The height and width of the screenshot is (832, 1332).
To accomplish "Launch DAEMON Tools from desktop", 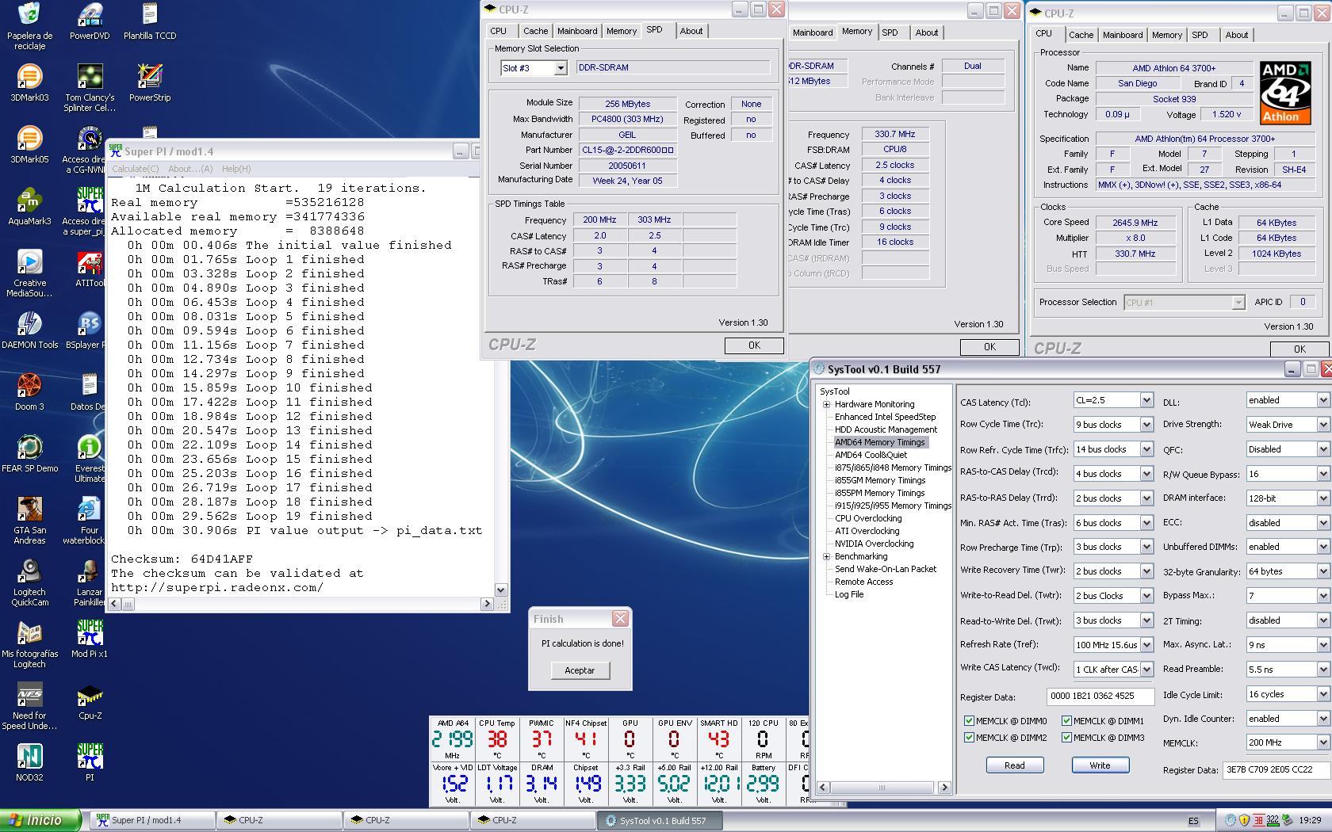I will (x=29, y=325).
